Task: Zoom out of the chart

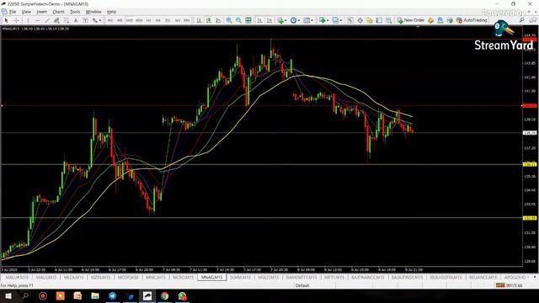Action: (x=238, y=20)
